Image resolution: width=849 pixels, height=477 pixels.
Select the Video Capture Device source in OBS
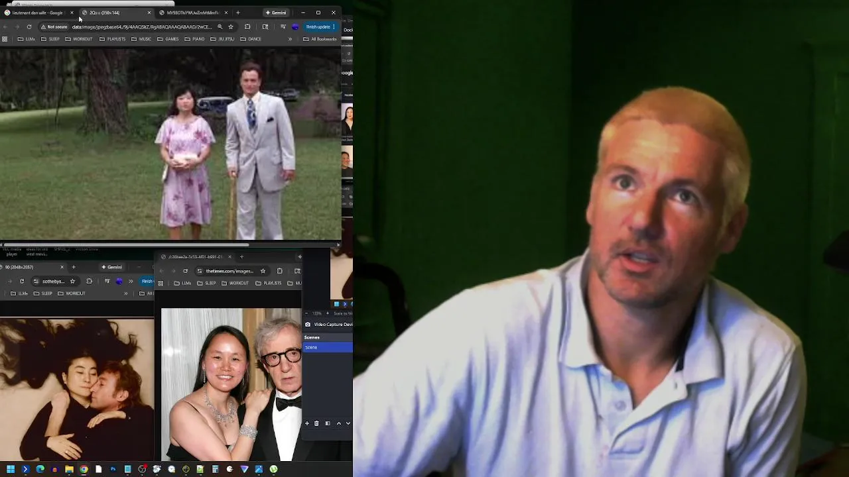(x=328, y=325)
